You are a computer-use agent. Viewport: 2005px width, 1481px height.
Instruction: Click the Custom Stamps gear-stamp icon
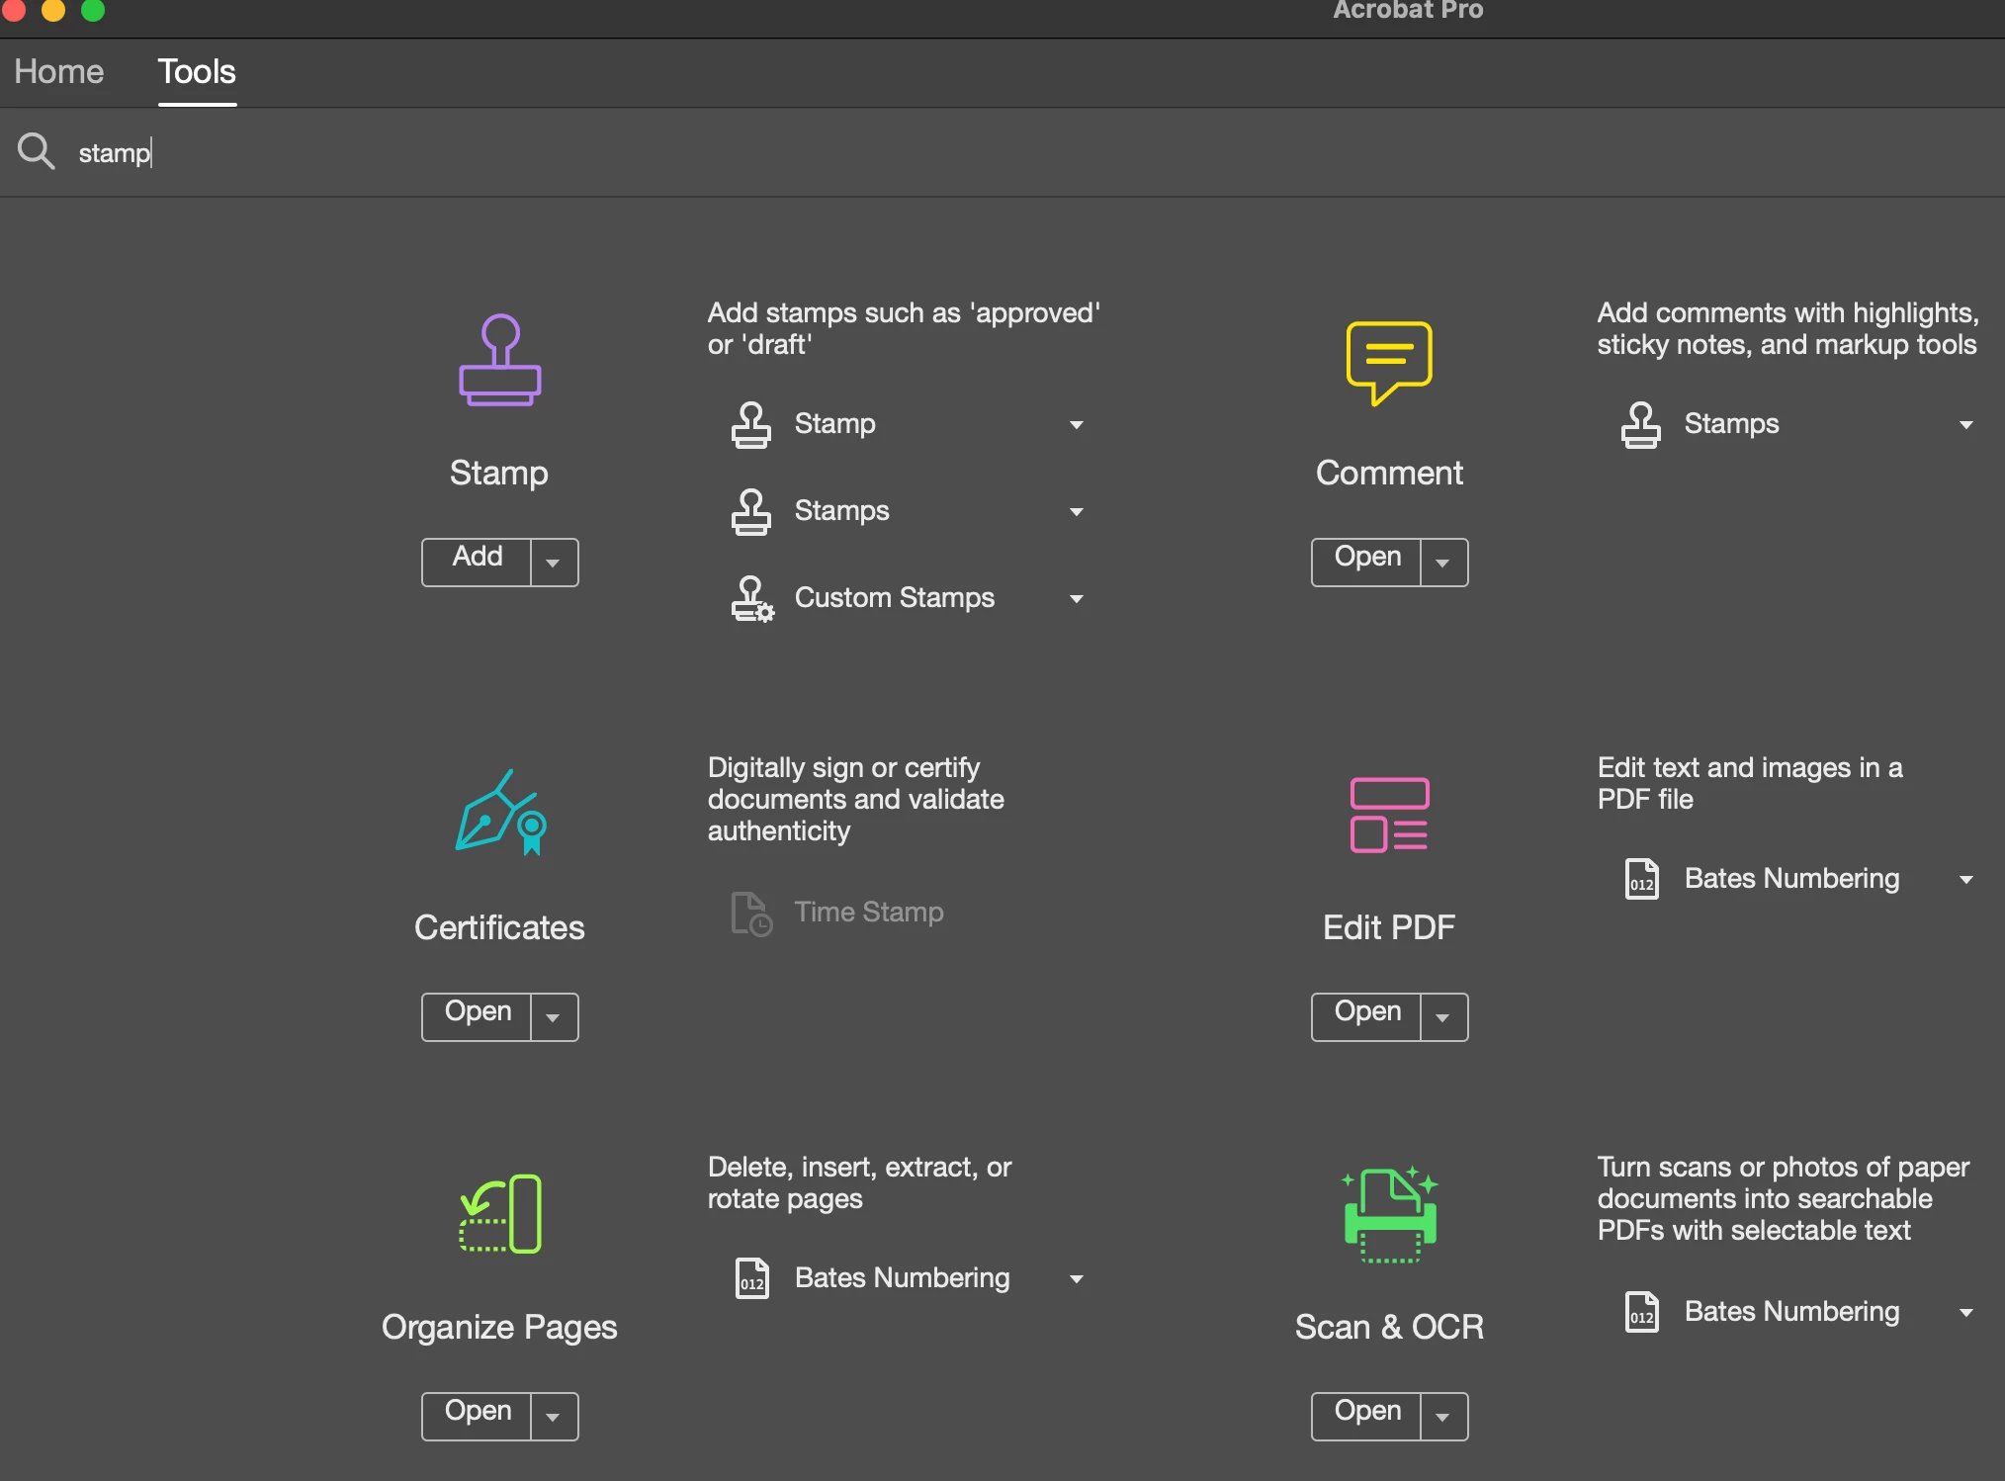point(751,598)
